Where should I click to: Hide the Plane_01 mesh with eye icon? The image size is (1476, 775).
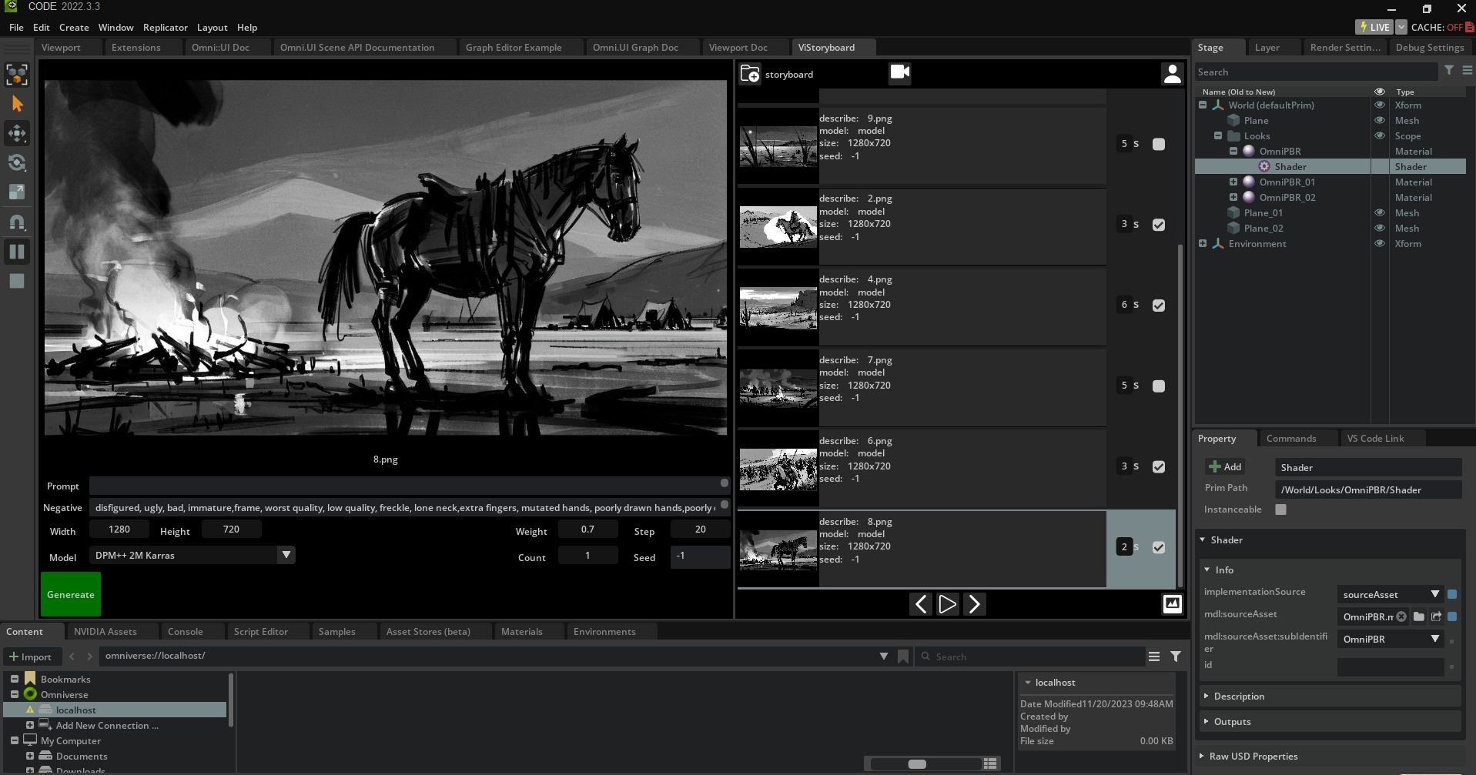click(x=1379, y=213)
